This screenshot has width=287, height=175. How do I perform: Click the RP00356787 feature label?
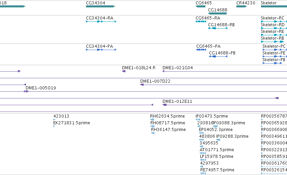(x=274, y=116)
